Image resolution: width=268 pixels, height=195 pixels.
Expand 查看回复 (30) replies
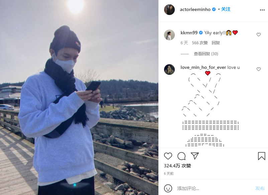coord(206,54)
